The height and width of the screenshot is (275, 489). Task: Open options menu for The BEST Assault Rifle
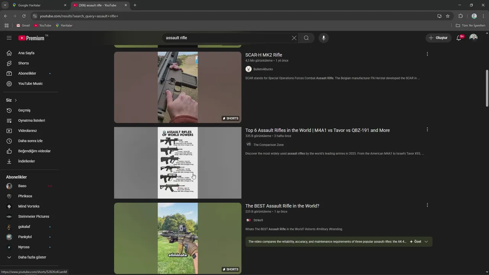pyautogui.click(x=427, y=205)
